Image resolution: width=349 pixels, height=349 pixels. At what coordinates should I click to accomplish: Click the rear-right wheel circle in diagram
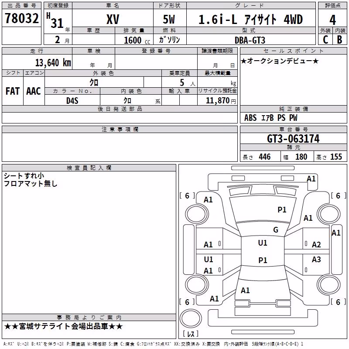point(329,284)
